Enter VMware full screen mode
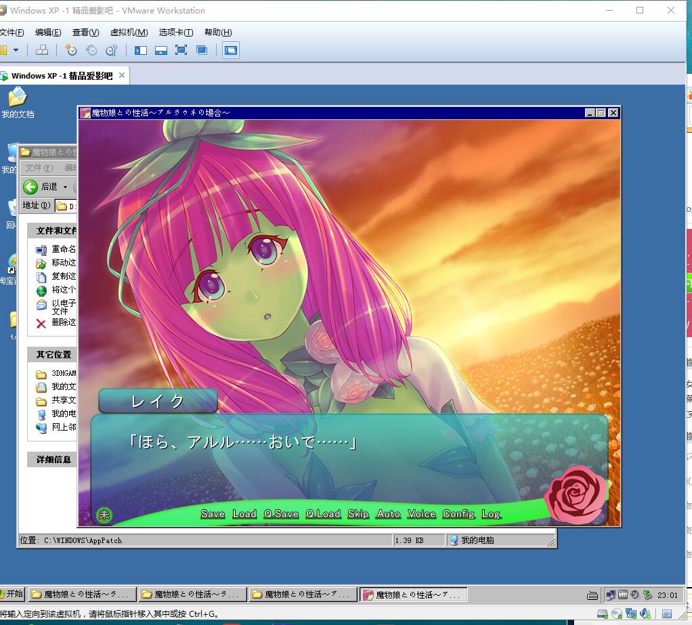The height and width of the screenshot is (625, 692). tap(181, 50)
